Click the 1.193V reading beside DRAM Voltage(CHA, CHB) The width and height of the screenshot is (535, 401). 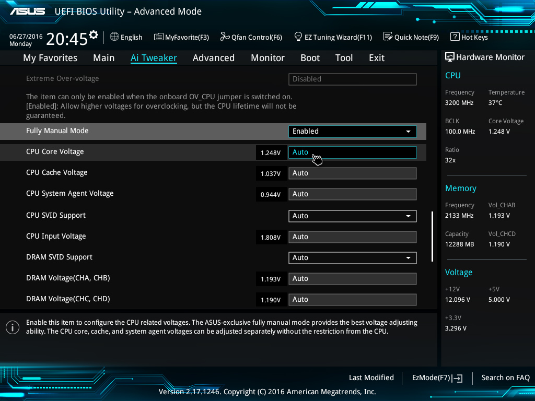[271, 279]
